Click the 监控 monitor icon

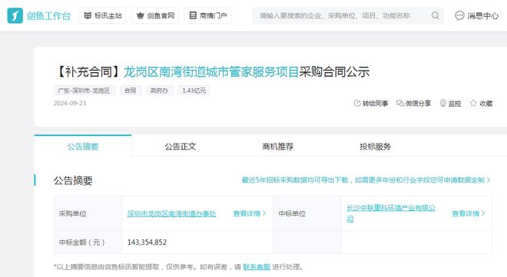[443, 104]
